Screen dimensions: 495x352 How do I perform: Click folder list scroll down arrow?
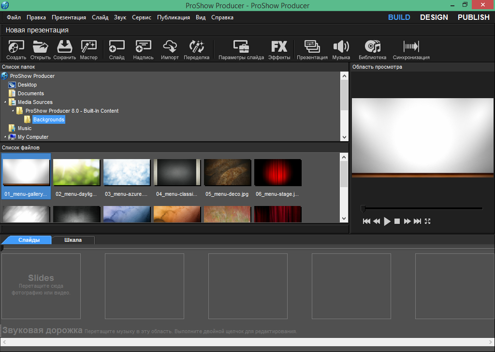[344, 137]
